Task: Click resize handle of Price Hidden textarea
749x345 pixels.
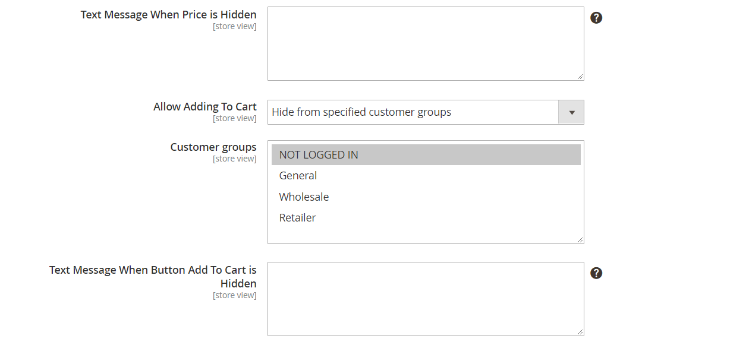Action: pyautogui.click(x=580, y=77)
